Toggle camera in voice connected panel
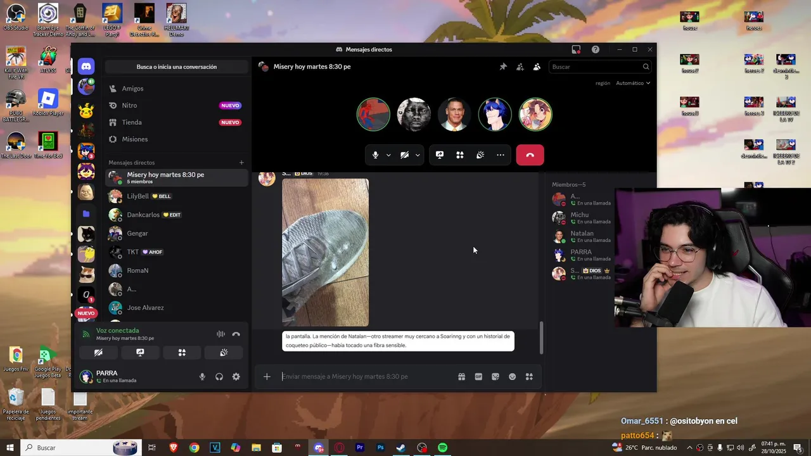The height and width of the screenshot is (456, 811). pyautogui.click(x=98, y=353)
